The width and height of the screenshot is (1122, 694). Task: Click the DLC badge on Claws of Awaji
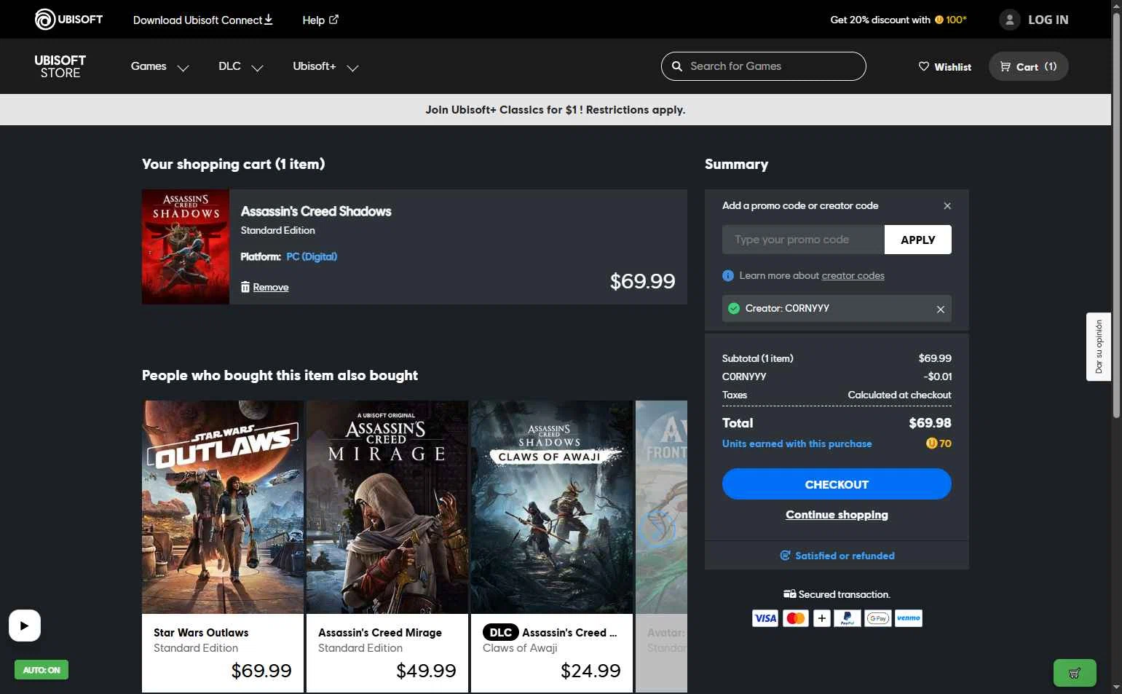point(500,633)
